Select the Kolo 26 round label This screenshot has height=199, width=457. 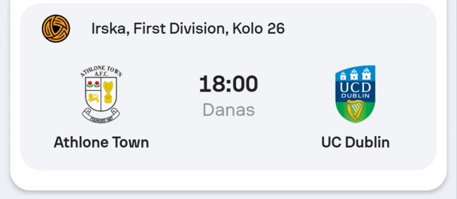258,28
